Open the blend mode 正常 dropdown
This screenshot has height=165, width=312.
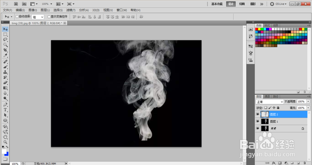pyautogui.click(x=270, y=102)
